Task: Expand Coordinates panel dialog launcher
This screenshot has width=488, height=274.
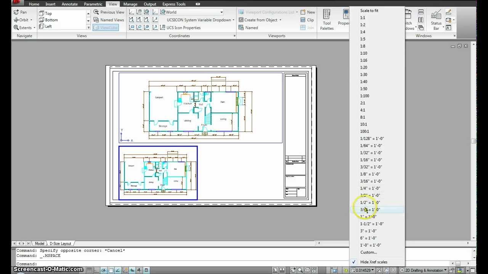Action: click(x=234, y=36)
